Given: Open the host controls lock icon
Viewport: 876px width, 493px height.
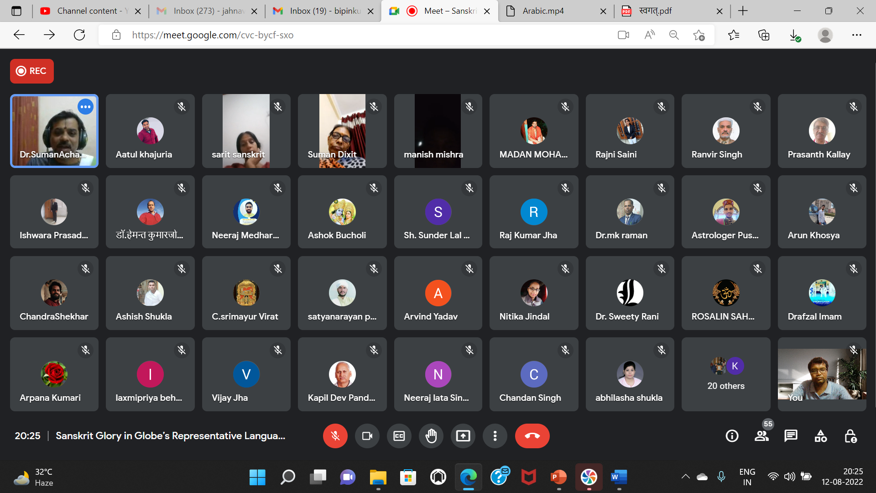Looking at the screenshot, I should point(850,436).
